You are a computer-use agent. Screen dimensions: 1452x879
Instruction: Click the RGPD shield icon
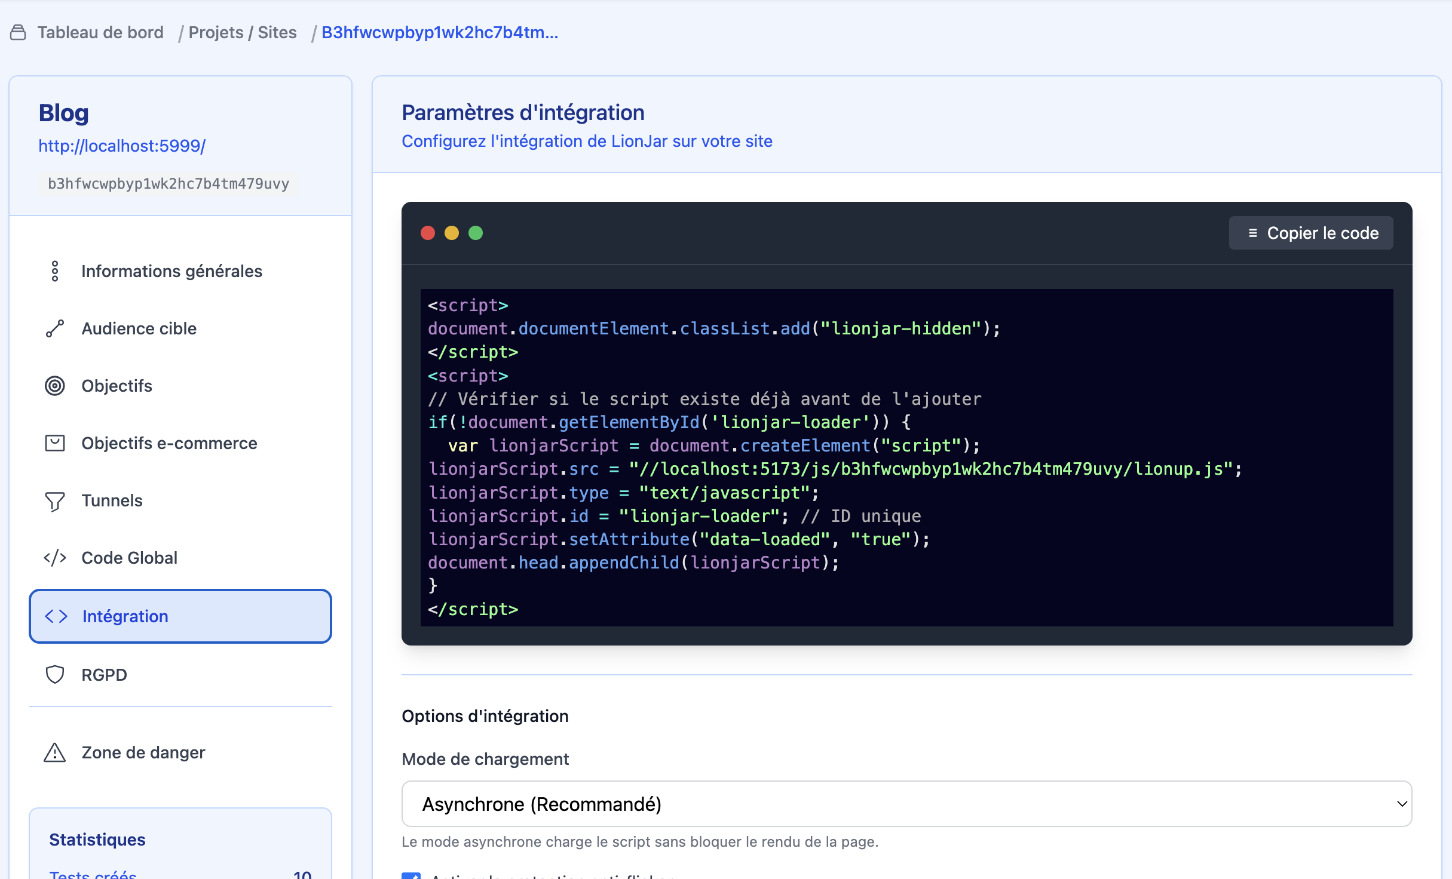tap(55, 675)
